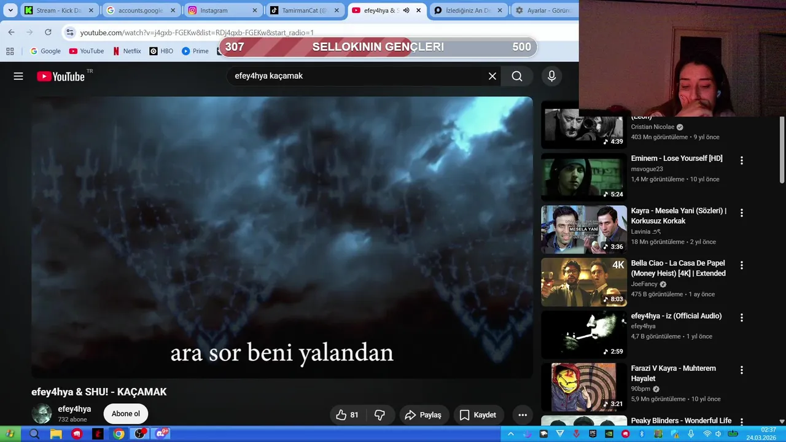
Task: Open the YouTube guide hamburger menu
Action: pos(18,76)
